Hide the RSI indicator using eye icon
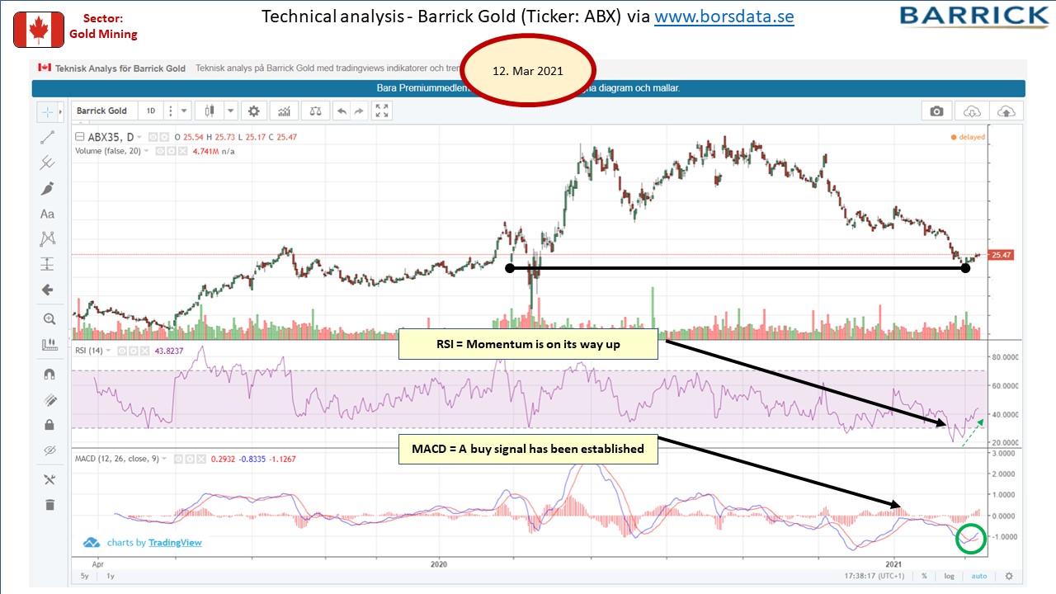Viewport: 1056px width, 594px height. (121, 351)
